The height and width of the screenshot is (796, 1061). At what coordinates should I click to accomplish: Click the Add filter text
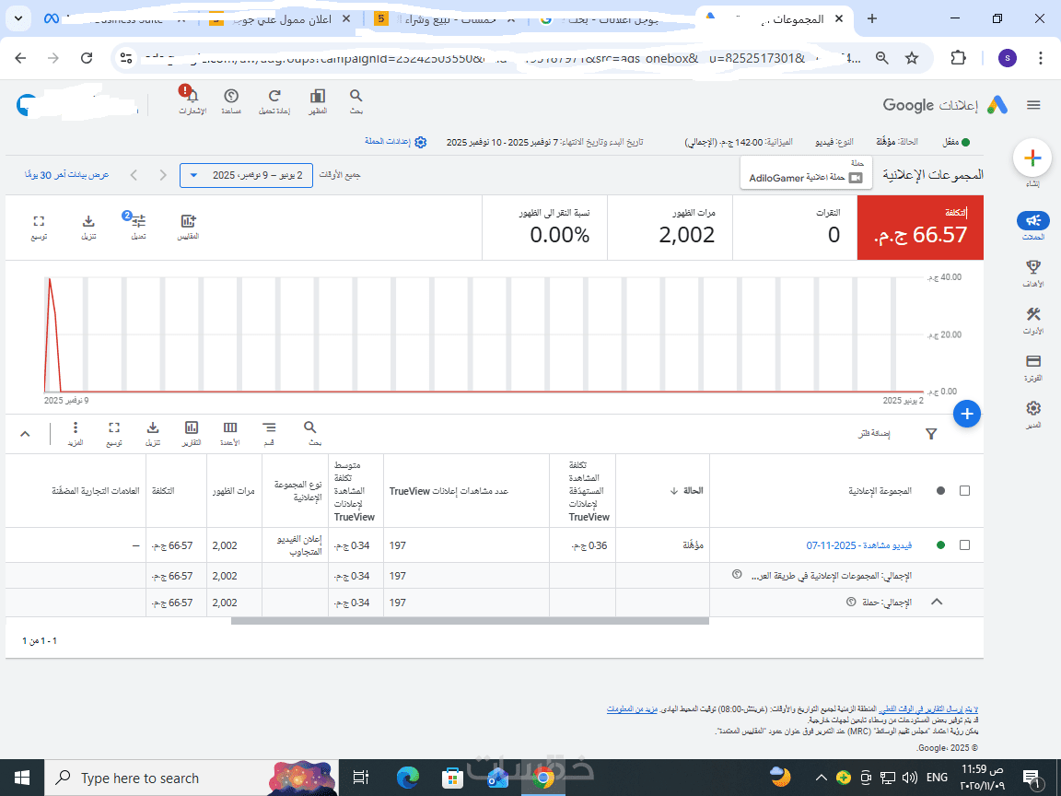(x=873, y=433)
